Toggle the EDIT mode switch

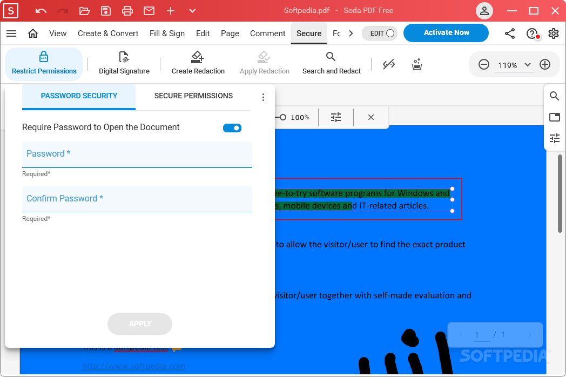point(380,33)
